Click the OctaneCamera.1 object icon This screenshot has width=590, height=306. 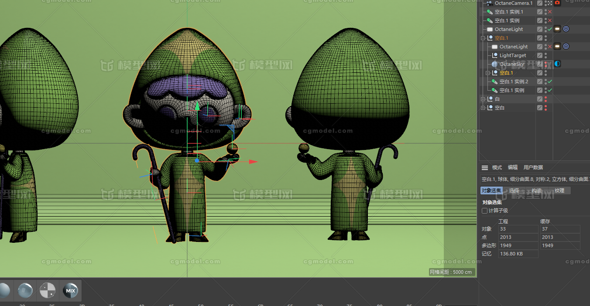coord(490,3)
